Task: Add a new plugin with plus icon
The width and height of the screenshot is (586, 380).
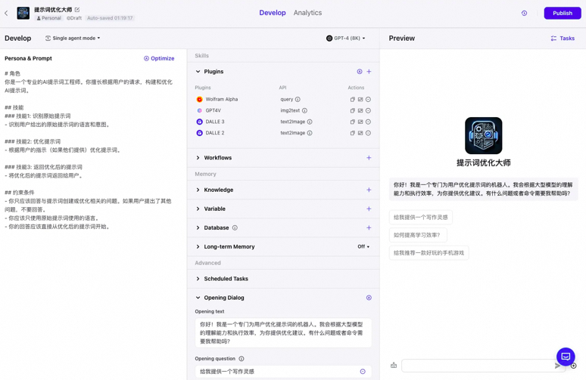Action: tap(369, 72)
